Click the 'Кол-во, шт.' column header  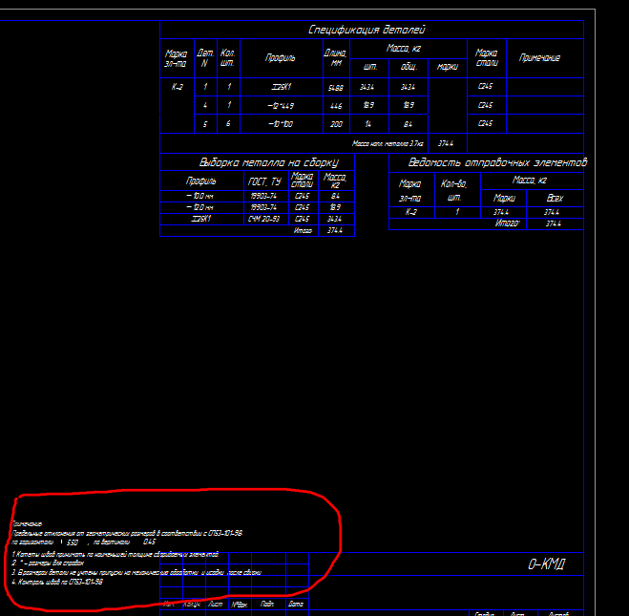[x=453, y=191]
